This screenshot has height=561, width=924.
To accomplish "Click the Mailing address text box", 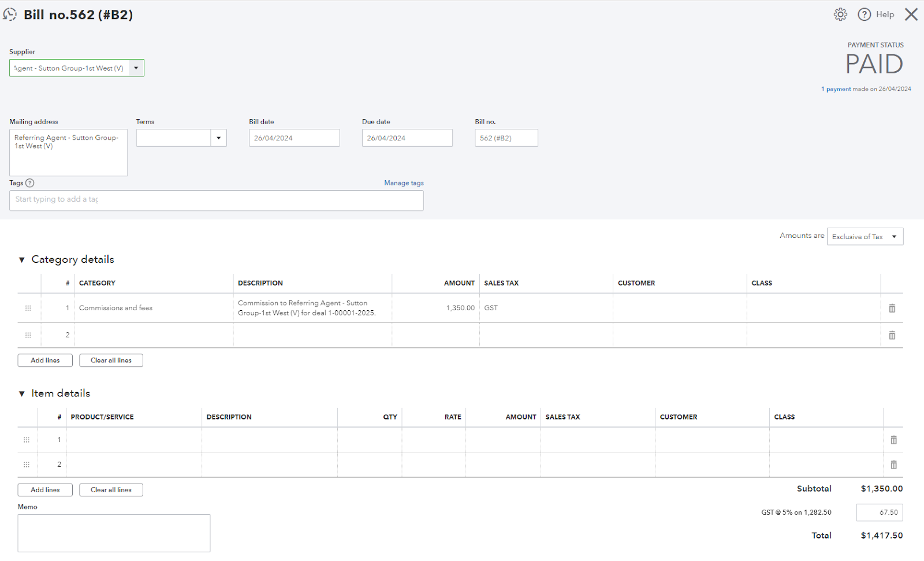I will coord(68,153).
